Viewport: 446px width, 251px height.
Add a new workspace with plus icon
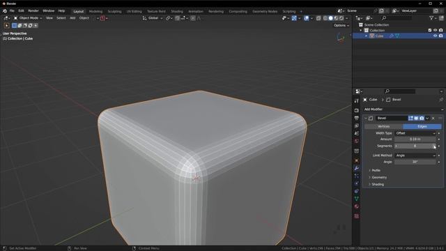(x=301, y=11)
